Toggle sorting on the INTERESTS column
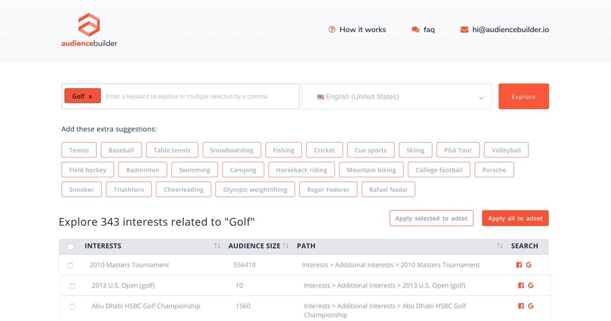 click(217, 245)
